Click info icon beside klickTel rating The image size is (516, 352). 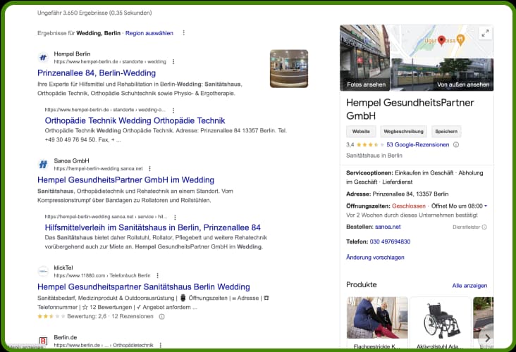click(161, 317)
